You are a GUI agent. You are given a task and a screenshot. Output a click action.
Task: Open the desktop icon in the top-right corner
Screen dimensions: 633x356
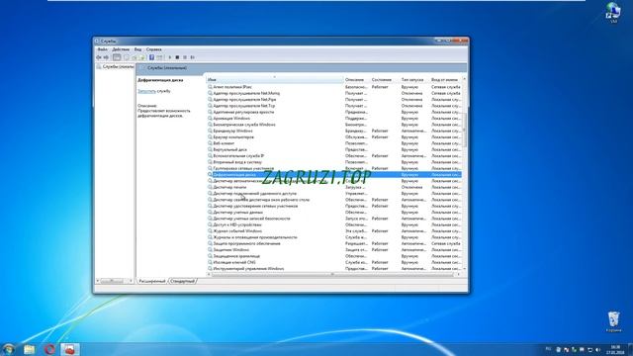click(x=613, y=12)
